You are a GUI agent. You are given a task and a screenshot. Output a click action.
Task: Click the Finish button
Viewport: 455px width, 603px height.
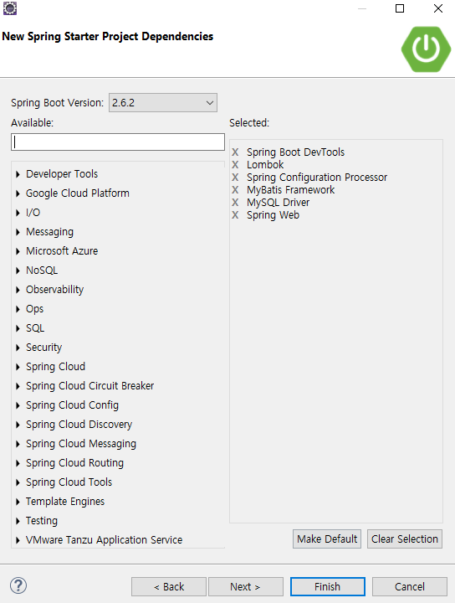pyautogui.click(x=328, y=586)
